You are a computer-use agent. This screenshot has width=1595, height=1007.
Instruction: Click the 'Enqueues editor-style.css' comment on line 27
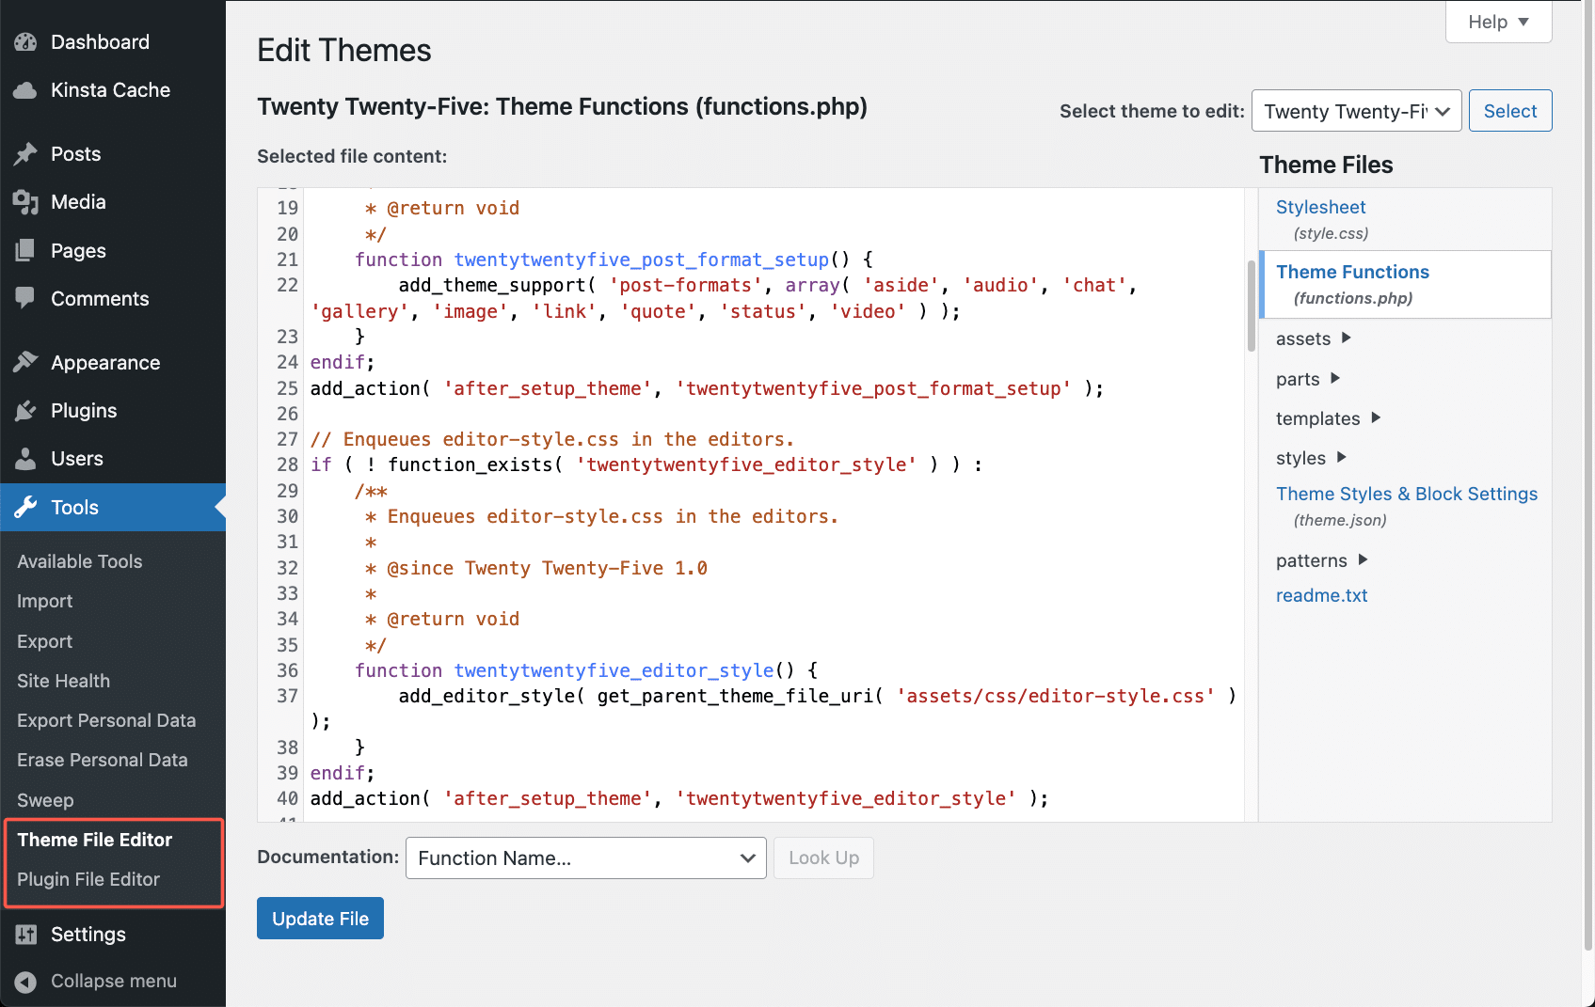tap(552, 439)
